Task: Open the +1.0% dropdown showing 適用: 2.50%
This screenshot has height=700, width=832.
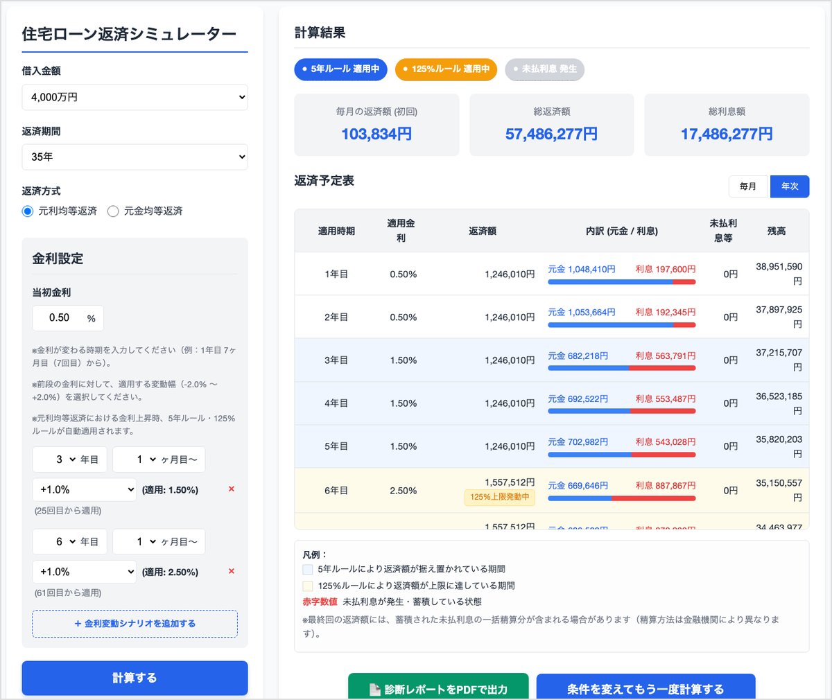Action: pos(85,572)
